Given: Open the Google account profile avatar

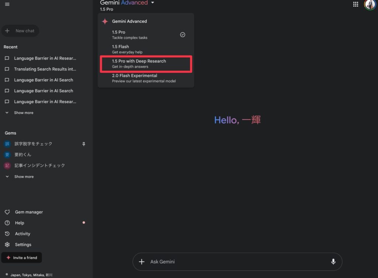Looking at the screenshot, I should (370, 4).
